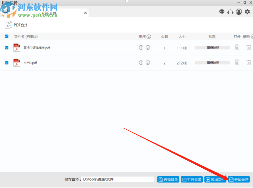This screenshot has height=188, width=253.
Task: Uncheck the checkbox for 文档0.pdf
Action: click(x=6, y=62)
